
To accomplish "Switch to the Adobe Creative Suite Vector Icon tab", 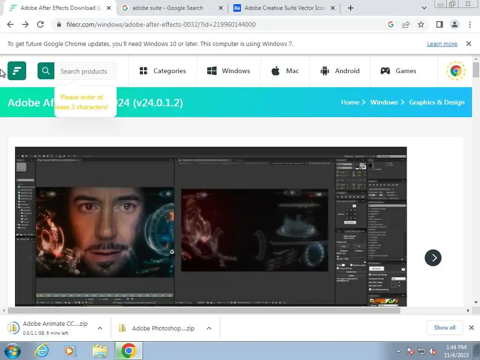I will coord(285,8).
